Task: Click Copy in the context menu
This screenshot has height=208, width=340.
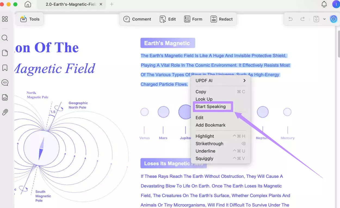Action: [x=201, y=92]
